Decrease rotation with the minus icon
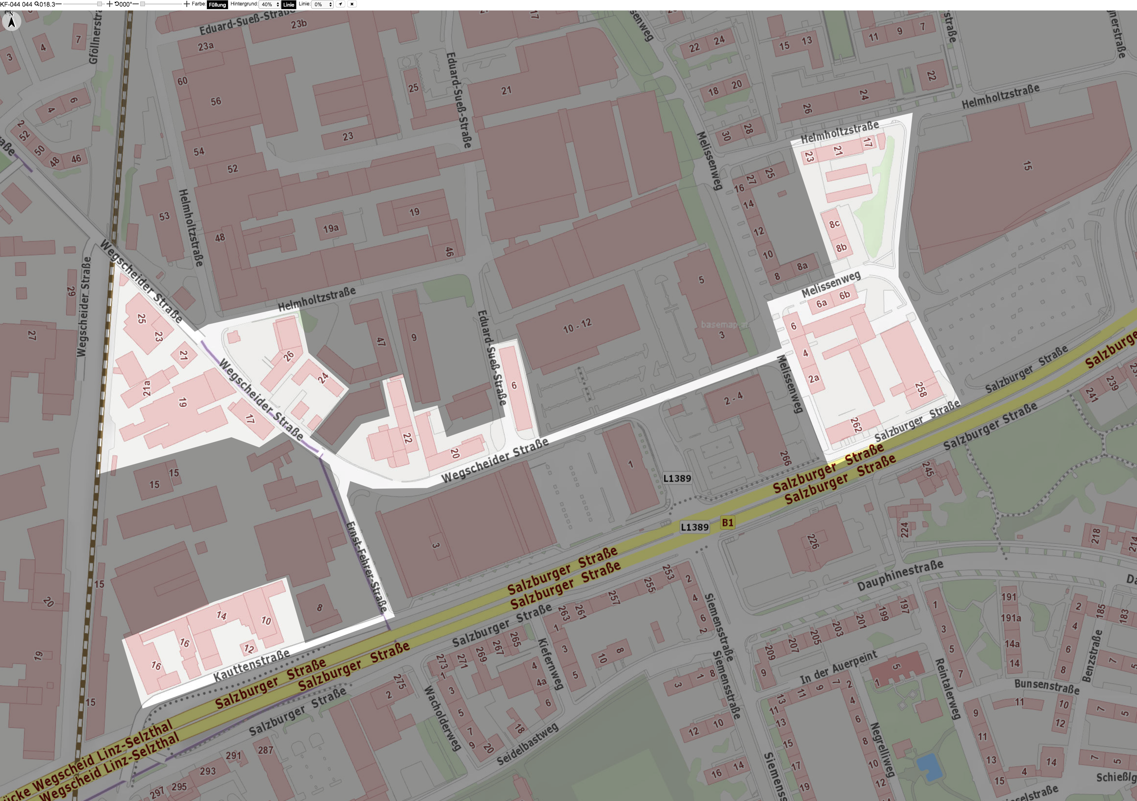 (x=136, y=4)
